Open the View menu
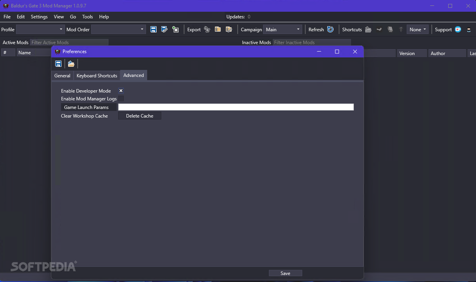Viewport: 476px width, 282px height. 59,17
